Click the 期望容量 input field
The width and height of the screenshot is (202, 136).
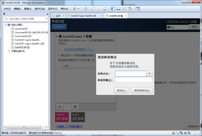coord(134,80)
